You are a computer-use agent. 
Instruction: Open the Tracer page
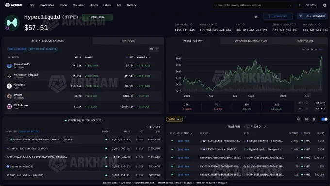coord(64,5)
